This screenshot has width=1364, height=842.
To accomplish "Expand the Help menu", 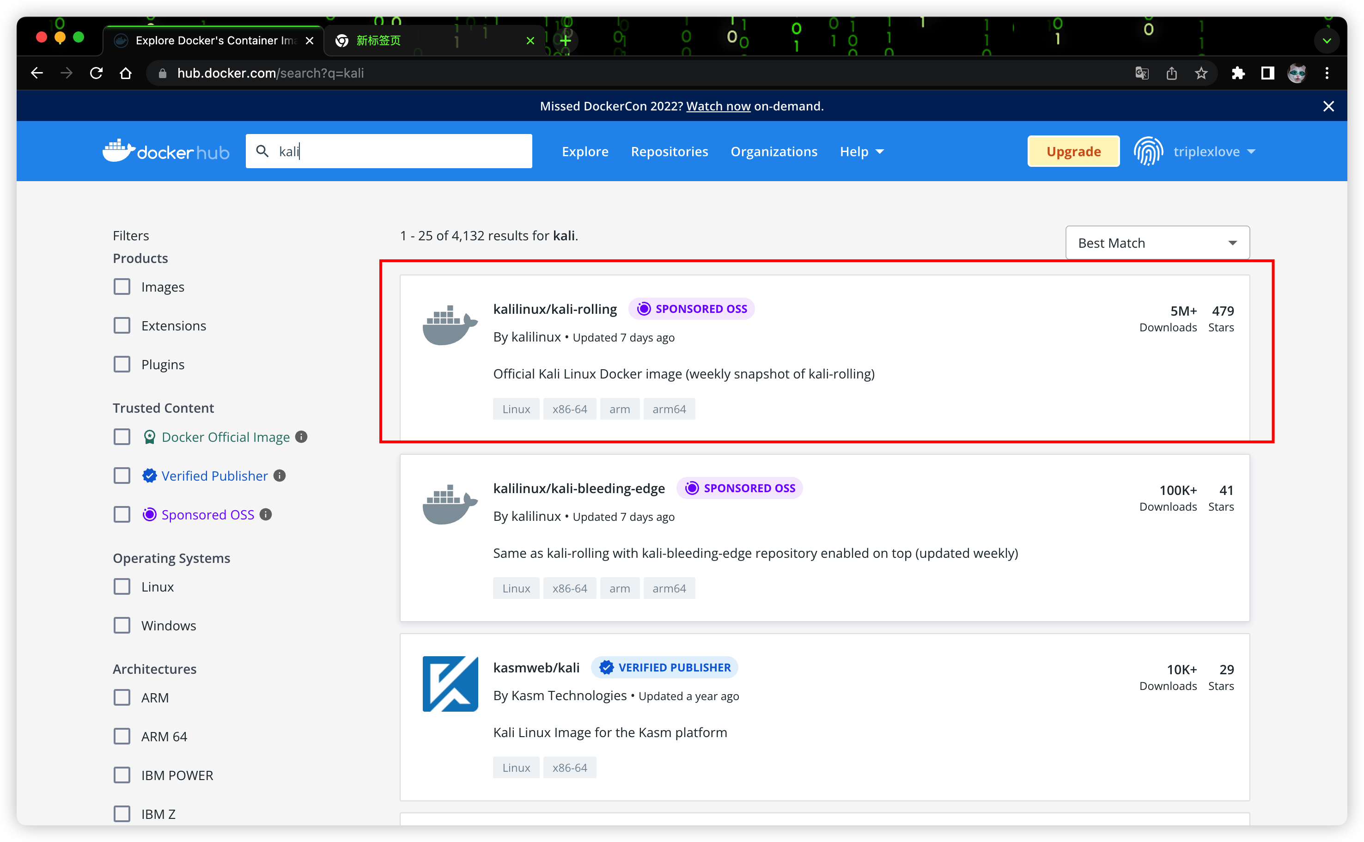I will pos(861,152).
